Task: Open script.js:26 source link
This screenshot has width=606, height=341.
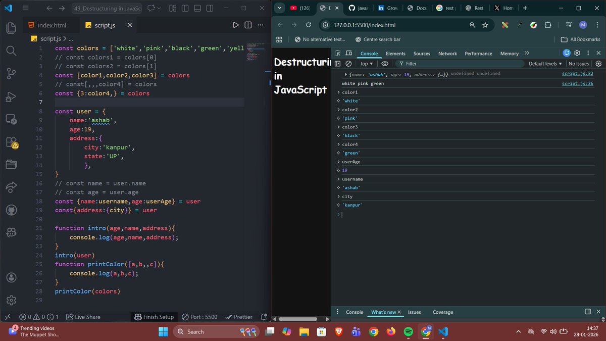Action: (x=577, y=83)
